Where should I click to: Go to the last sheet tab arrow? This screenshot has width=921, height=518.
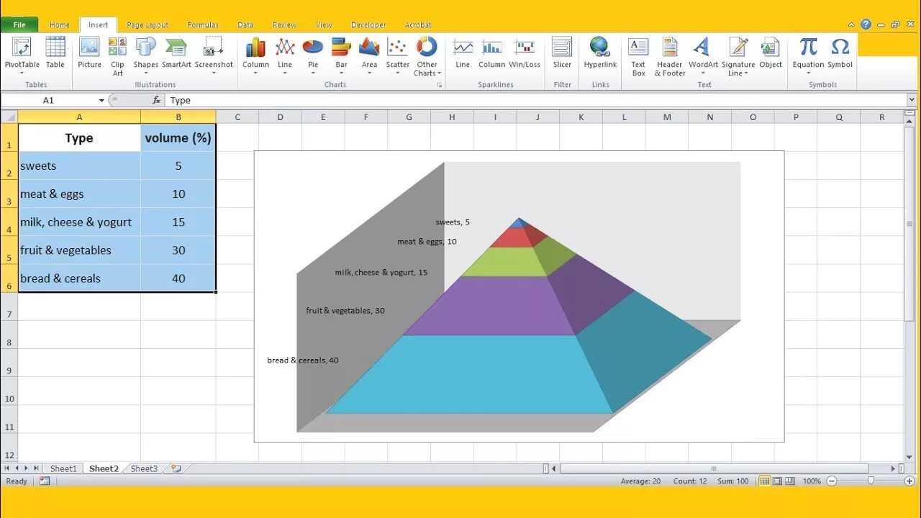click(x=36, y=468)
